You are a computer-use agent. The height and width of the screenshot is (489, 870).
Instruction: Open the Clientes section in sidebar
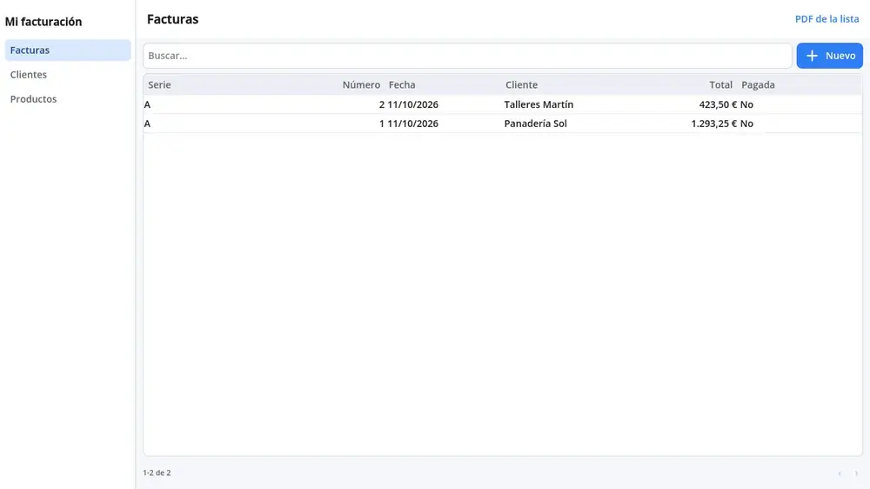[x=68, y=74]
